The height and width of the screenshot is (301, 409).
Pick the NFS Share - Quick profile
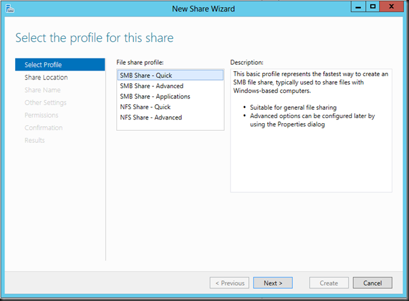[x=170, y=107]
